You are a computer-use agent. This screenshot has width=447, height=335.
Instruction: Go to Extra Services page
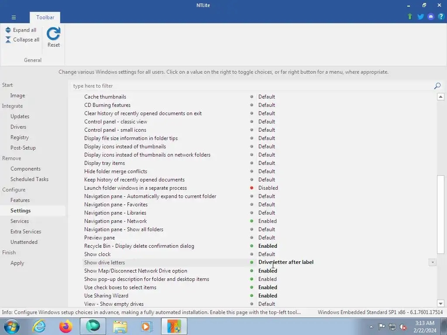pyautogui.click(x=26, y=232)
